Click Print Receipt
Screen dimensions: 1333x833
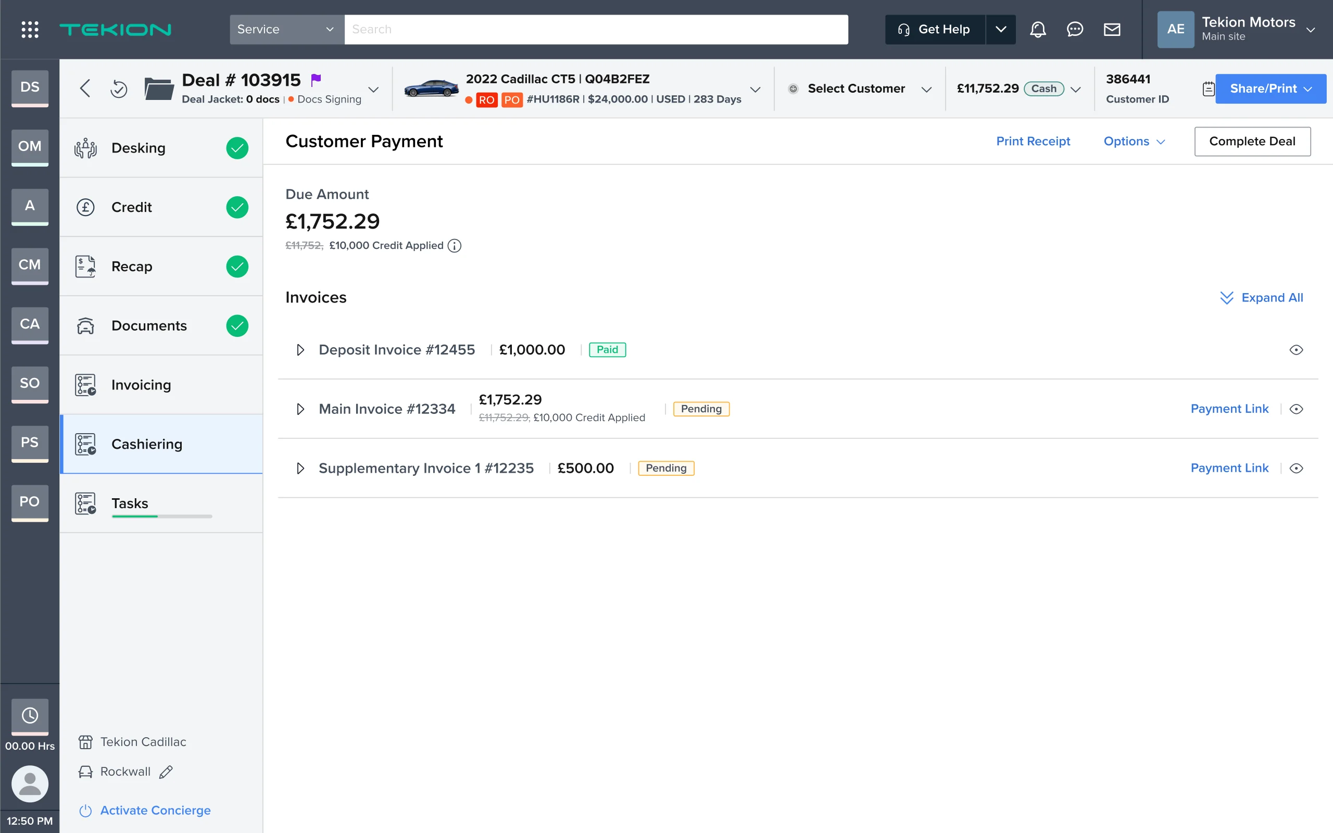pos(1033,141)
